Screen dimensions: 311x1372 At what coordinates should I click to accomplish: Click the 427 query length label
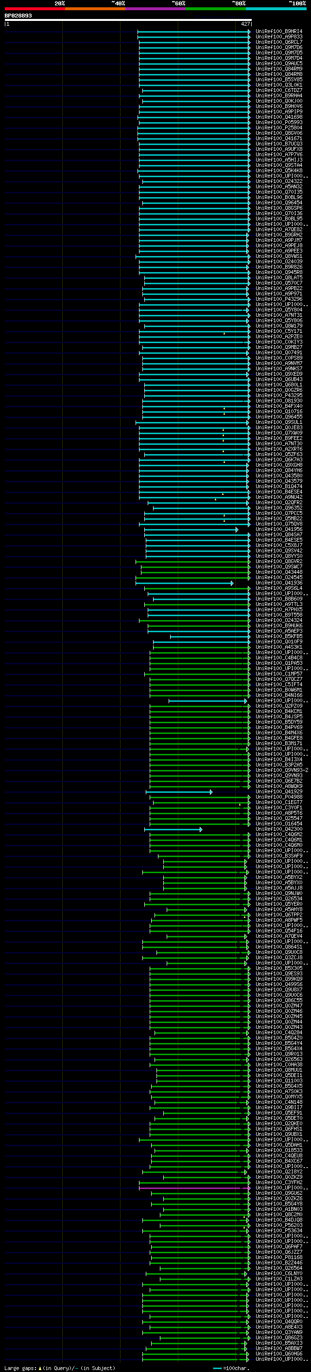[245, 24]
